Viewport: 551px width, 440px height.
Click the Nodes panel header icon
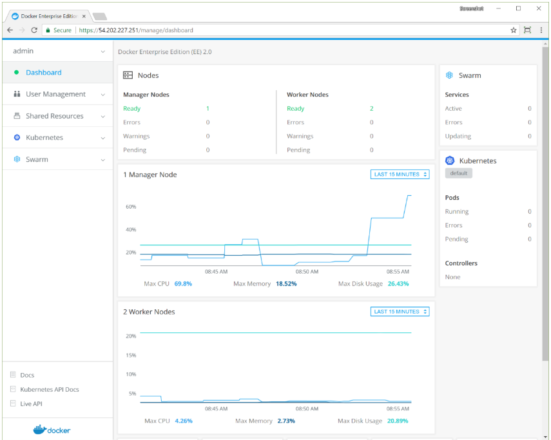pos(128,75)
